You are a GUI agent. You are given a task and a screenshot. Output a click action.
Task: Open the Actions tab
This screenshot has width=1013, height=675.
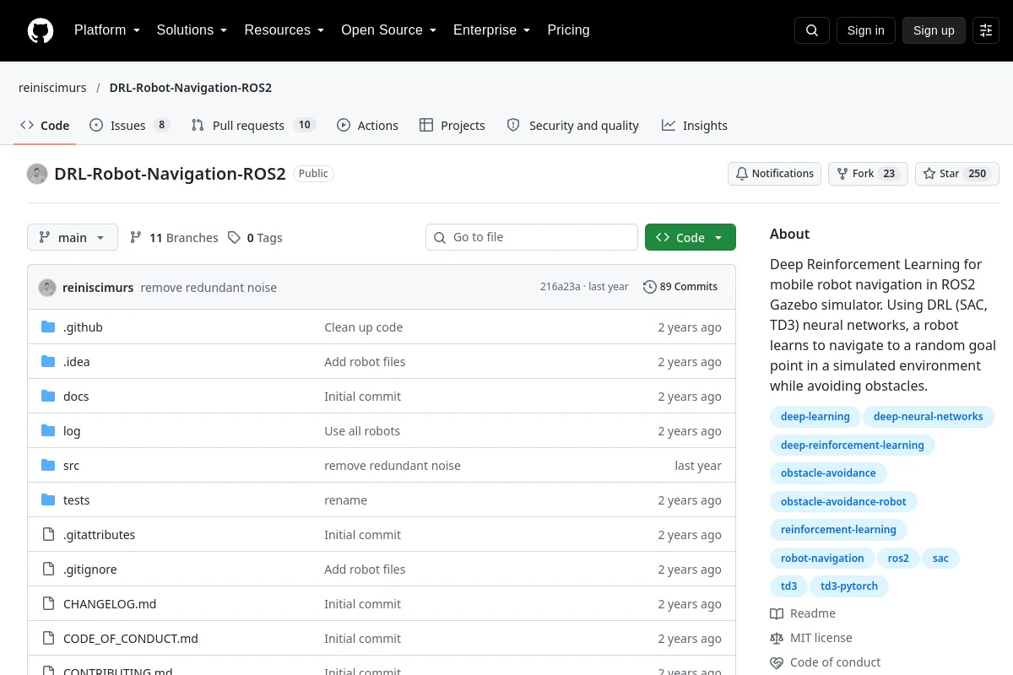(x=367, y=126)
